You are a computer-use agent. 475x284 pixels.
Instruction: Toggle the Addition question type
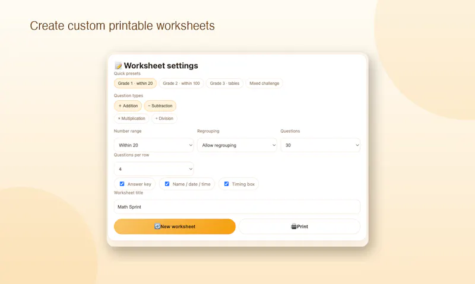point(128,106)
